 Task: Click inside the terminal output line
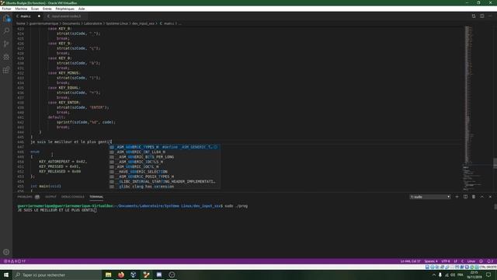57,210
